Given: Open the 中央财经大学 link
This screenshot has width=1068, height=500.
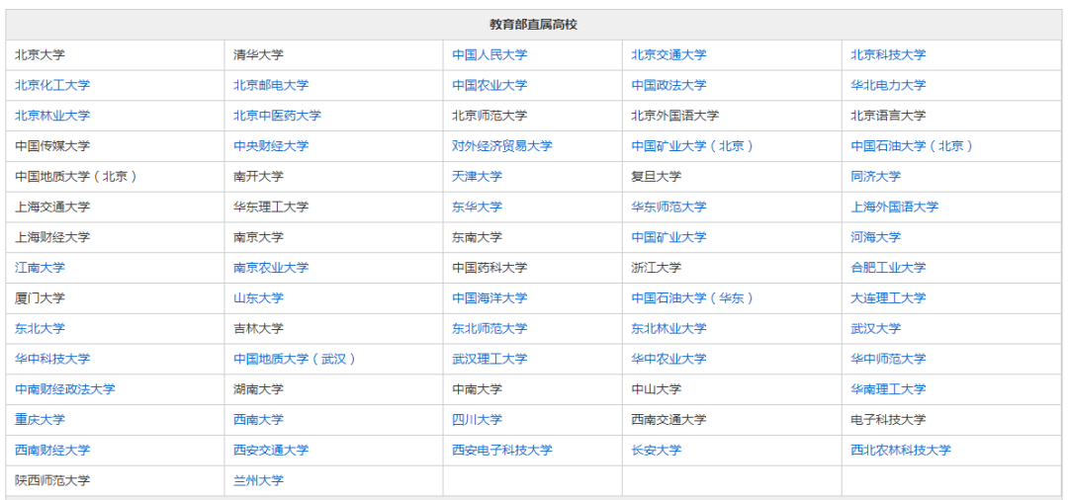Looking at the screenshot, I should point(270,146).
